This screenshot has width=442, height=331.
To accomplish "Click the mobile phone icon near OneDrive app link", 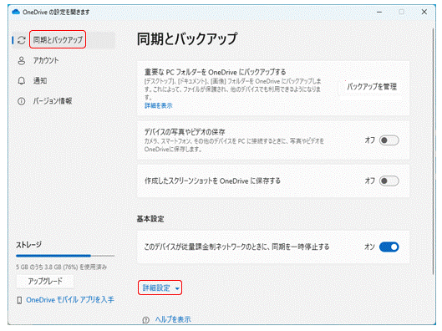I will [19, 300].
